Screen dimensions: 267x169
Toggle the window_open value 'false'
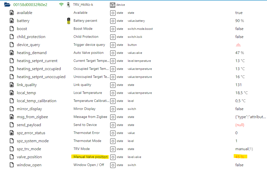point(239,165)
